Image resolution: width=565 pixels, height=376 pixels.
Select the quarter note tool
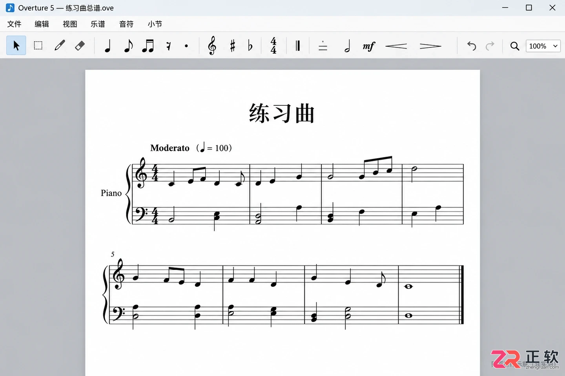pyautogui.click(x=108, y=46)
